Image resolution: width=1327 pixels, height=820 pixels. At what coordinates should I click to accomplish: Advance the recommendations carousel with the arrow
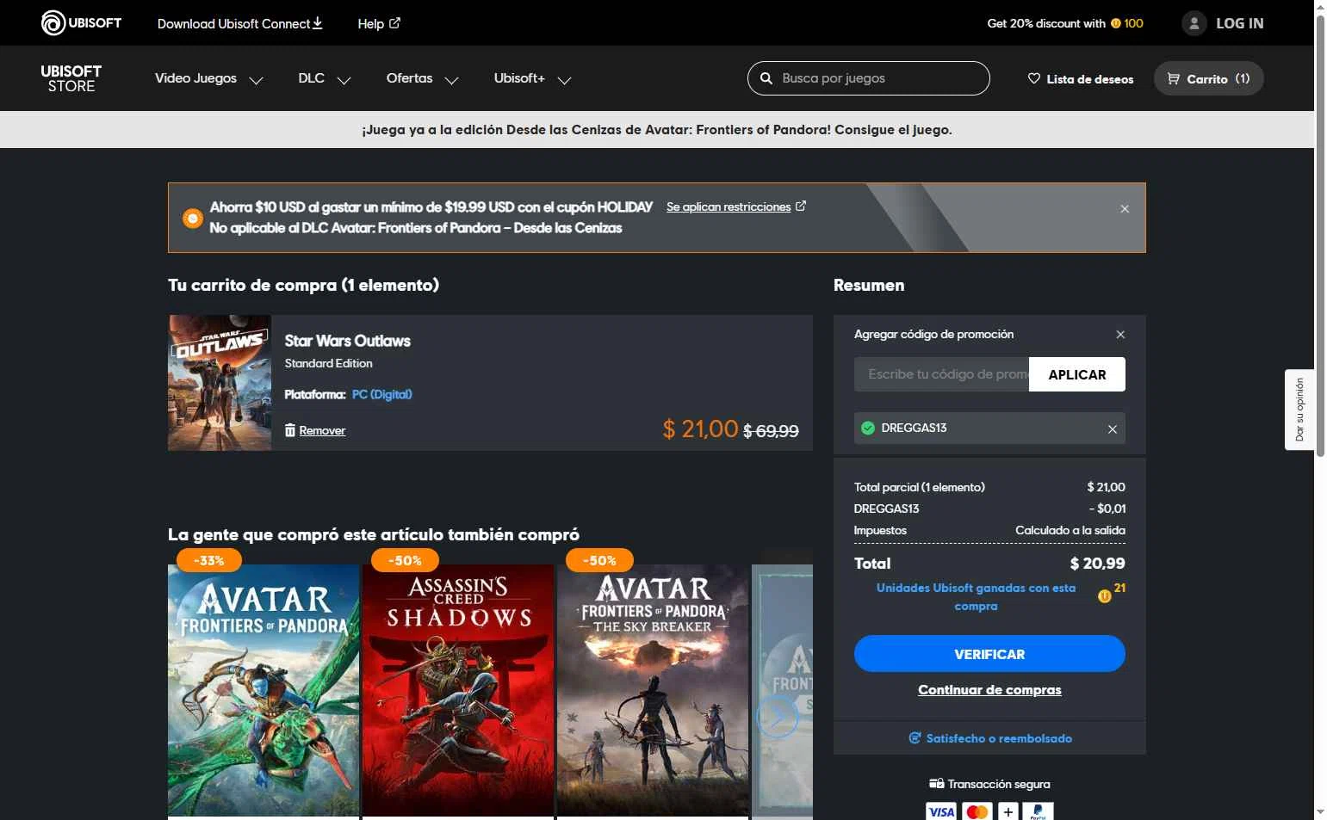(x=778, y=716)
